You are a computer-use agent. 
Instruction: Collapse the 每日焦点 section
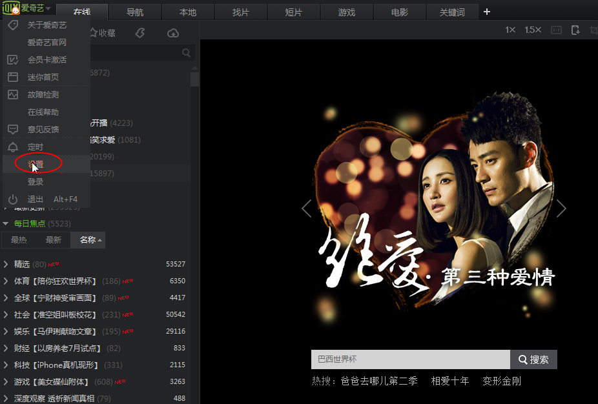tap(5, 224)
